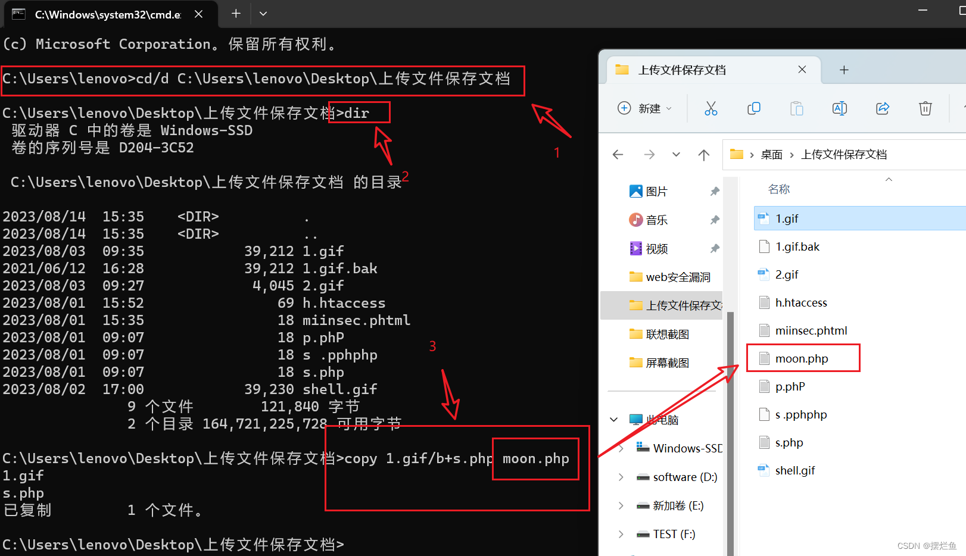This screenshot has width=966, height=556.
Task: Open 音乐 in the quick access sidebar
Action: point(656,220)
